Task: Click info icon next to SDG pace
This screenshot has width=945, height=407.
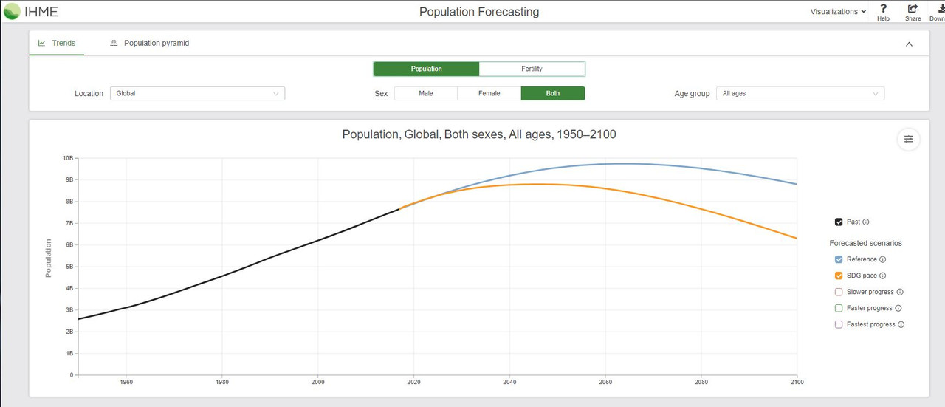Action: tap(883, 276)
